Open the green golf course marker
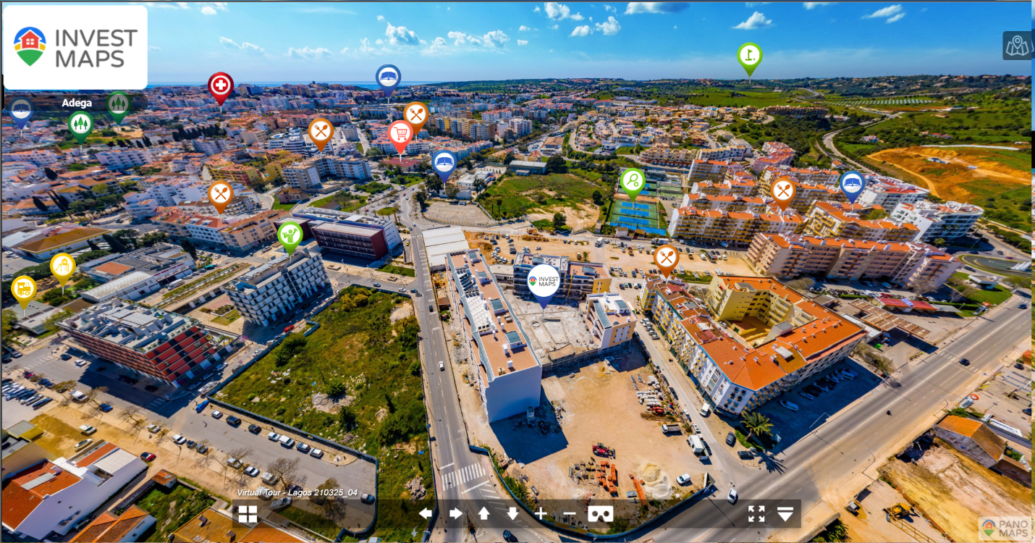The height and width of the screenshot is (543, 1035). click(x=750, y=56)
